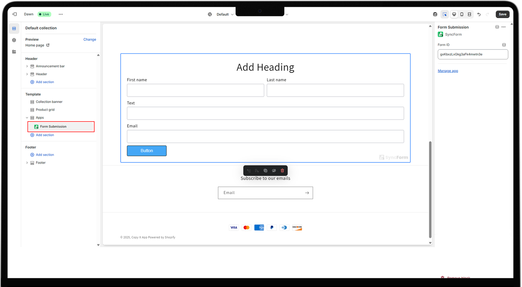Select the Header section row
Screen dimensions: 522x287
coord(41,74)
